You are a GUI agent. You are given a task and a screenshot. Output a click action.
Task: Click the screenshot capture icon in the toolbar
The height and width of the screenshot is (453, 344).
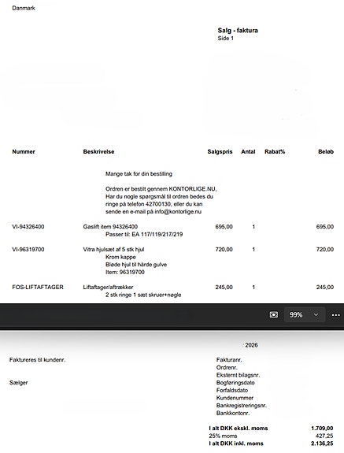click(x=274, y=314)
